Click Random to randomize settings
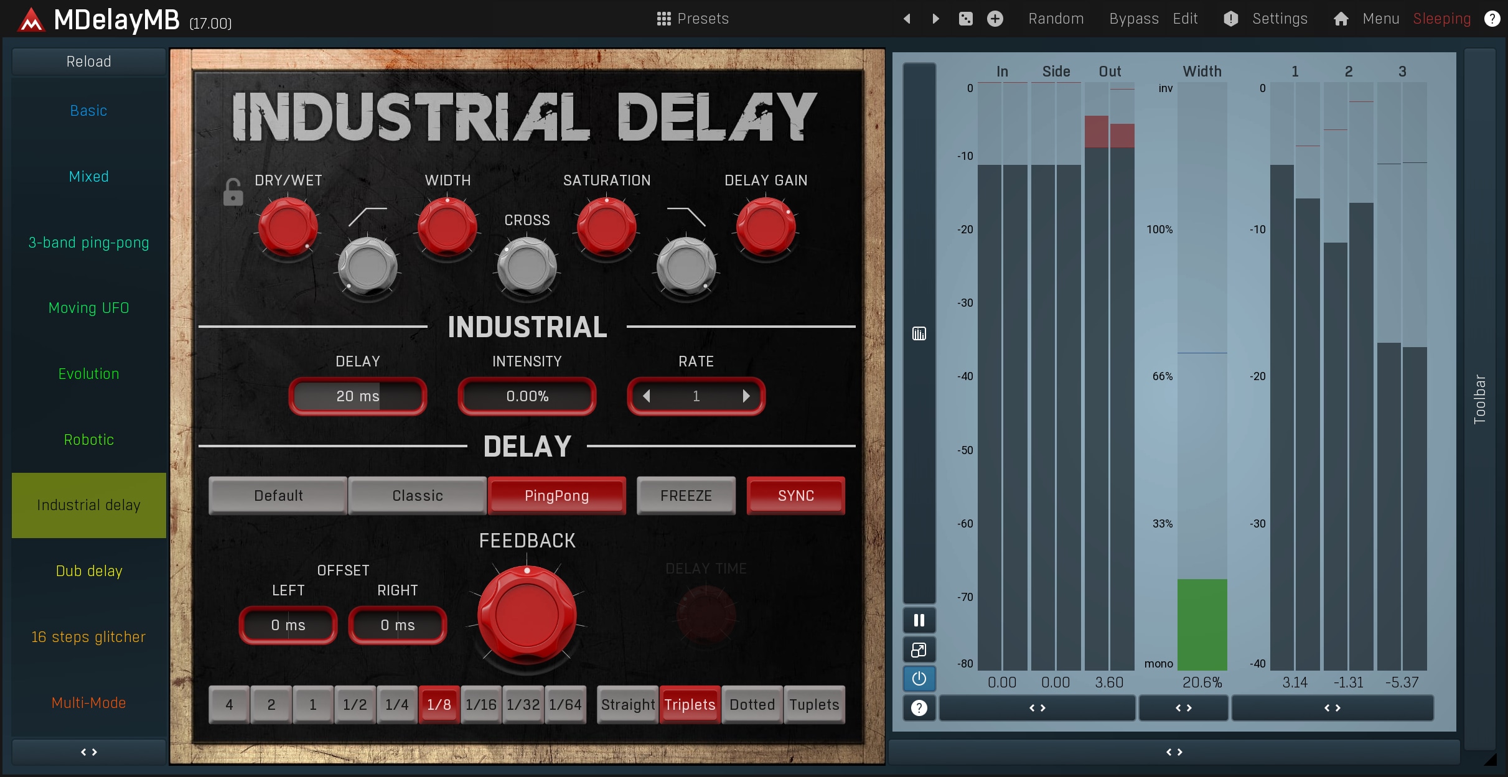This screenshot has width=1508, height=777. click(x=1056, y=19)
